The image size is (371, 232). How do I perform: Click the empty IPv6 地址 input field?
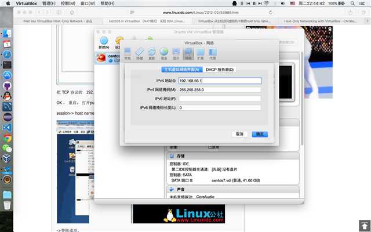click(220, 99)
